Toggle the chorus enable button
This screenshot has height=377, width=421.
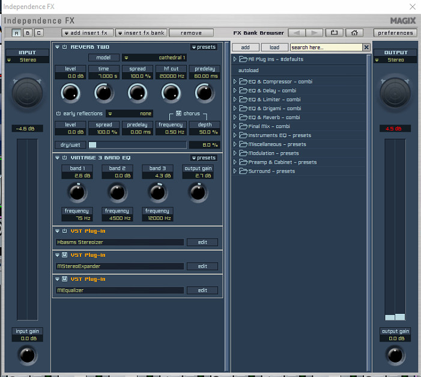(178, 113)
